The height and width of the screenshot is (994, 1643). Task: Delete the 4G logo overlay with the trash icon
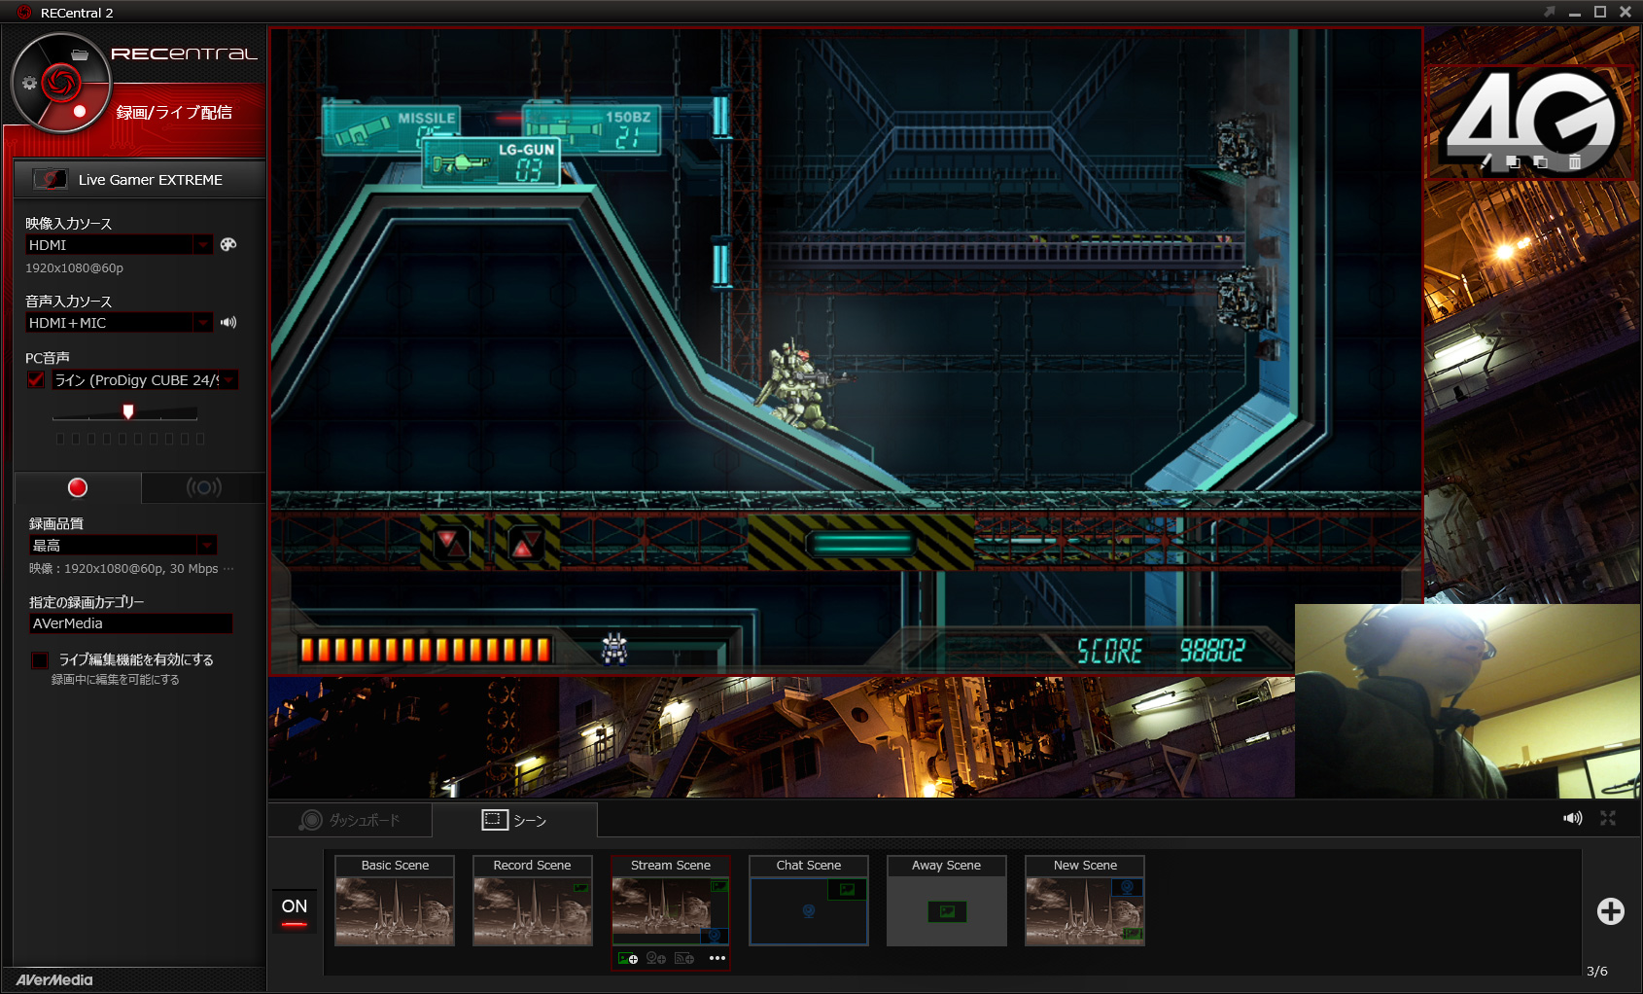coord(1575,162)
